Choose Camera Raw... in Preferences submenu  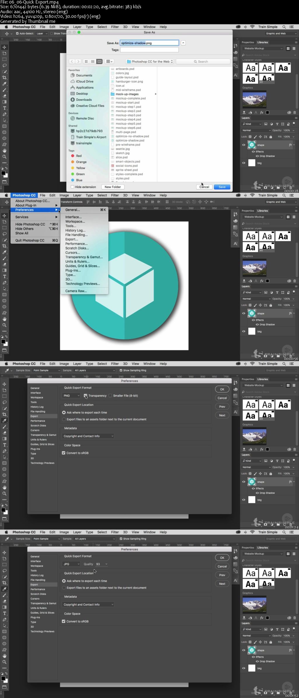click(x=76, y=291)
